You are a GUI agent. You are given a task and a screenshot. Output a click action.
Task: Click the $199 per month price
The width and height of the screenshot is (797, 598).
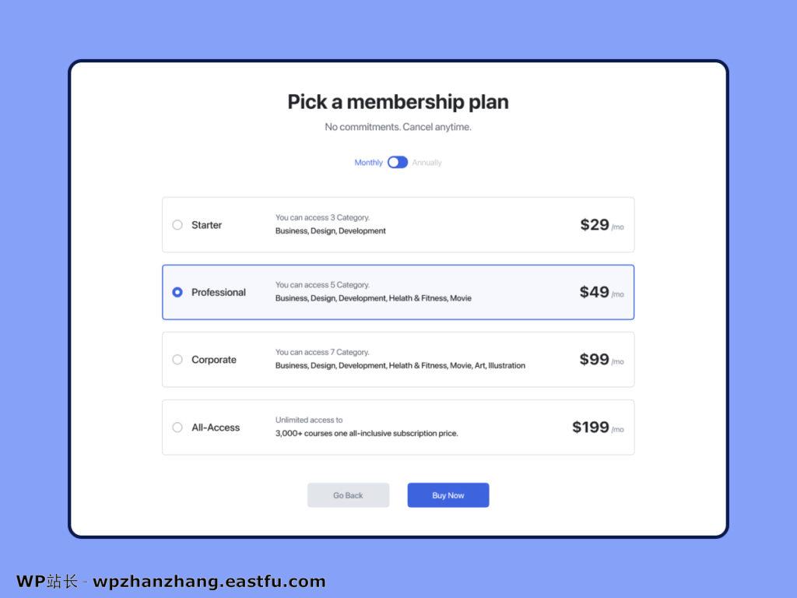[591, 427]
